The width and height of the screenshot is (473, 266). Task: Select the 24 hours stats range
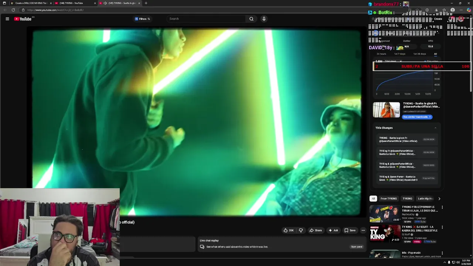click(381, 54)
